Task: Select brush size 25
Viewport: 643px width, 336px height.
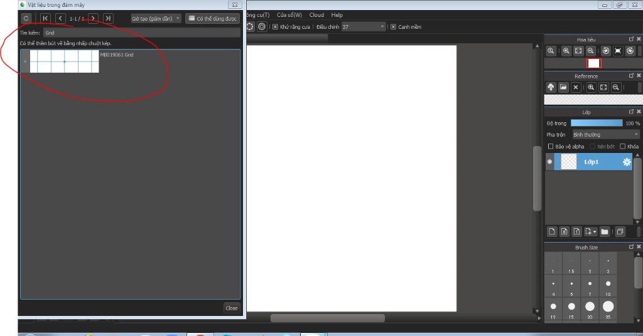Action: point(608,309)
